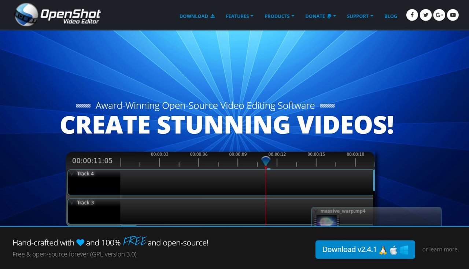469x269 pixels.
Task: Click the Track 3 label
Action: pos(85,203)
